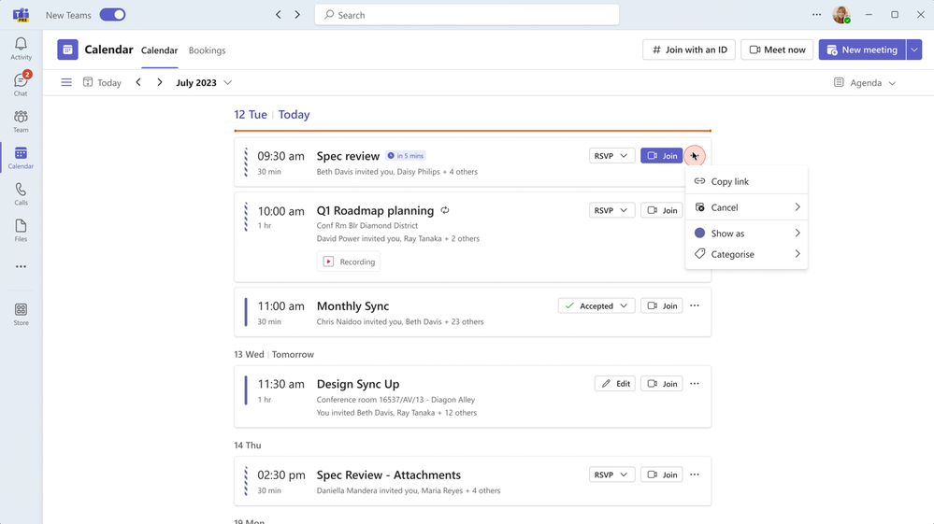Open the Files section

pyautogui.click(x=21, y=230)
